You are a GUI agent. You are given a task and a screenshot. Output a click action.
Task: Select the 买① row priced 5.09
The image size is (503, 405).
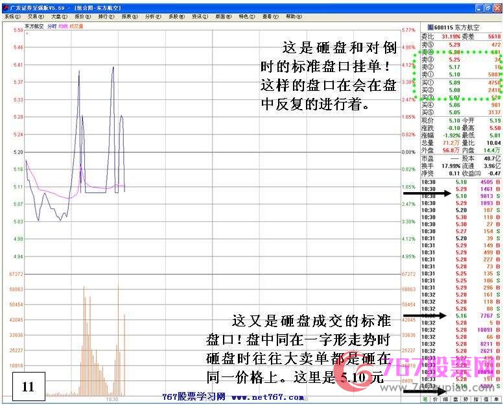461,82
